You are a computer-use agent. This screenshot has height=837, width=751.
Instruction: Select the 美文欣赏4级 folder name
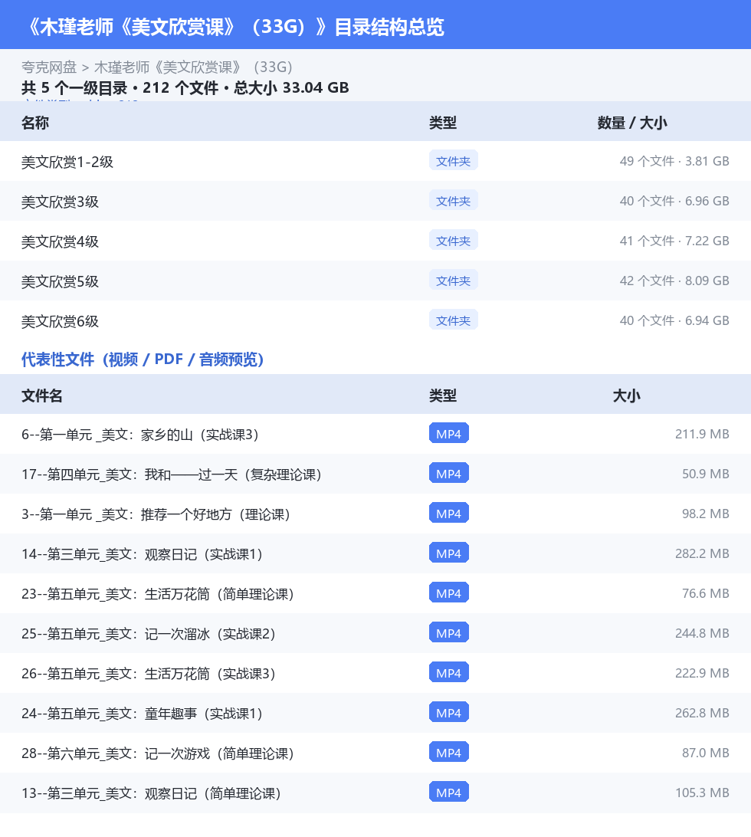61,241
